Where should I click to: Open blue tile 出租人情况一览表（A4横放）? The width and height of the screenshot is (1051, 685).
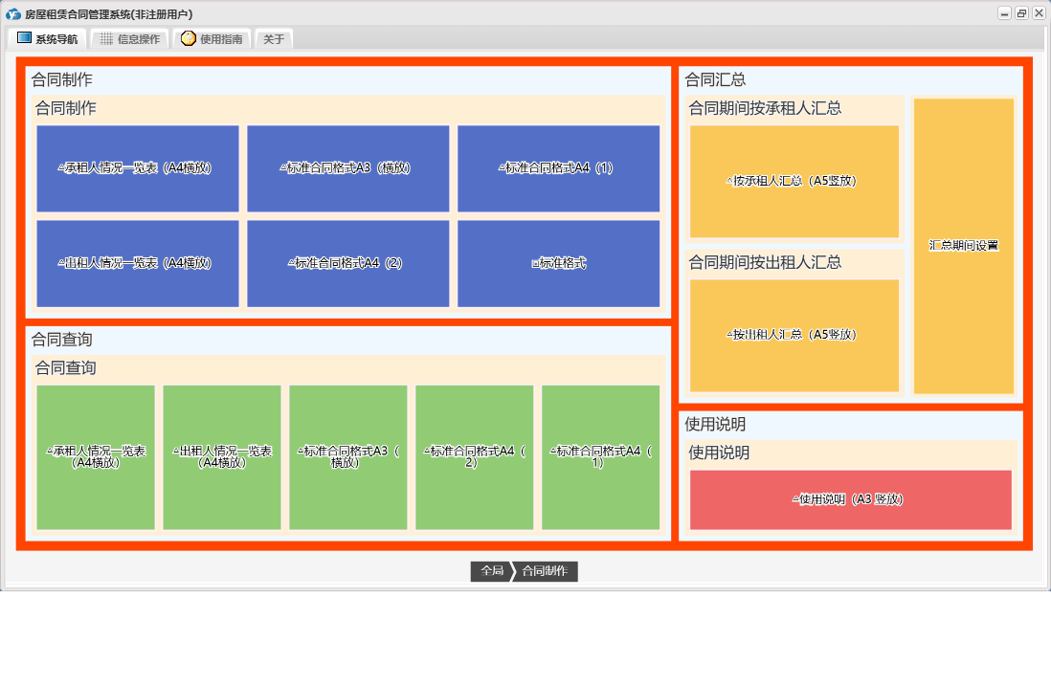coord(138,263)
